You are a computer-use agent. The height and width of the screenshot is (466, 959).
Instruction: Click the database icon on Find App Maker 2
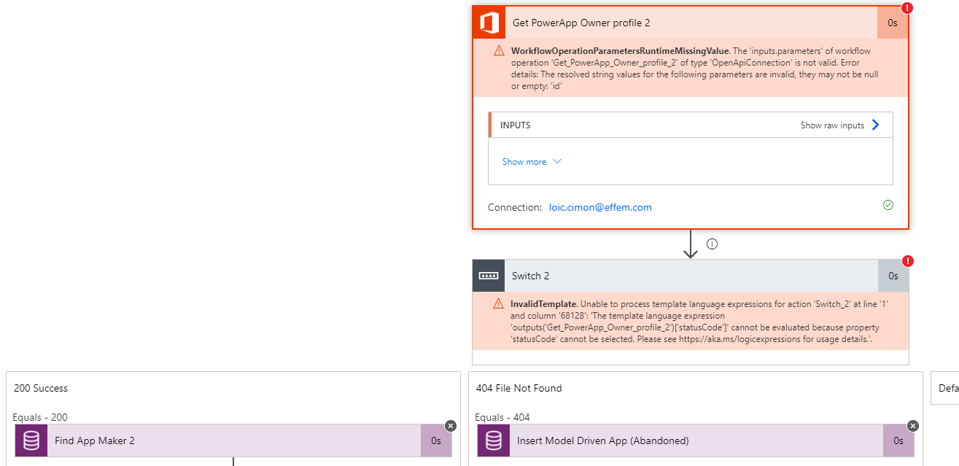[31, 440]
